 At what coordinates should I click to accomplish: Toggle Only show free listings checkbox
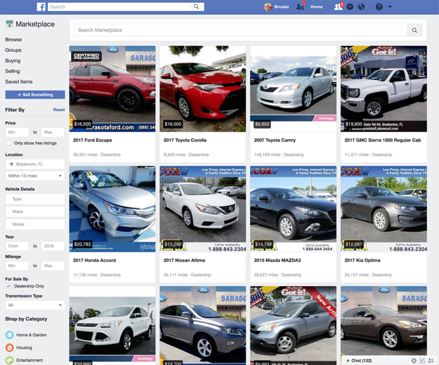[9, 143]
